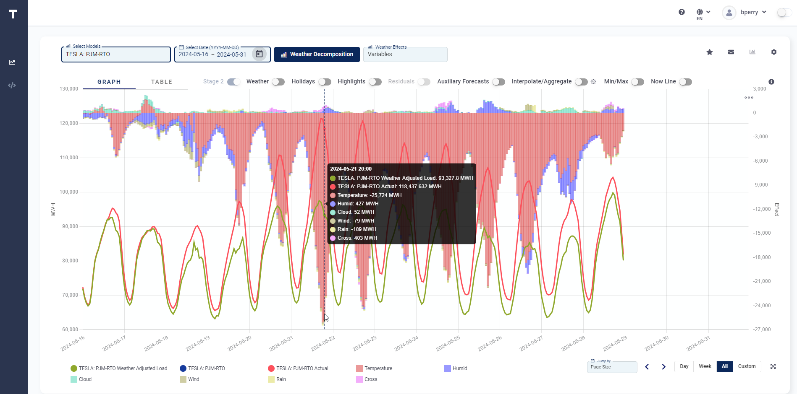Open the Select Models dropdown

tap(116, 54)
